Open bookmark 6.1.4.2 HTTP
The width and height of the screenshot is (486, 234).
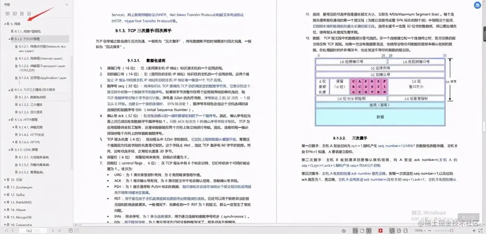[x=29, y=134]
